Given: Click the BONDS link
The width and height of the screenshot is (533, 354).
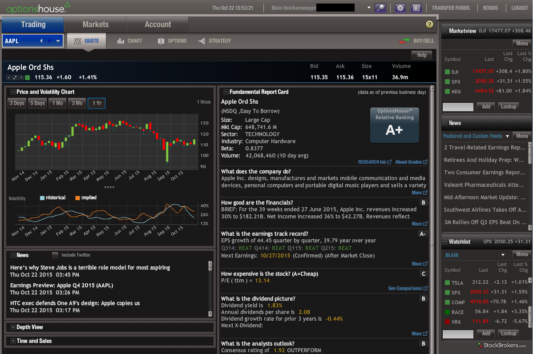Looking at the screenshot, I should coord(490,8).
